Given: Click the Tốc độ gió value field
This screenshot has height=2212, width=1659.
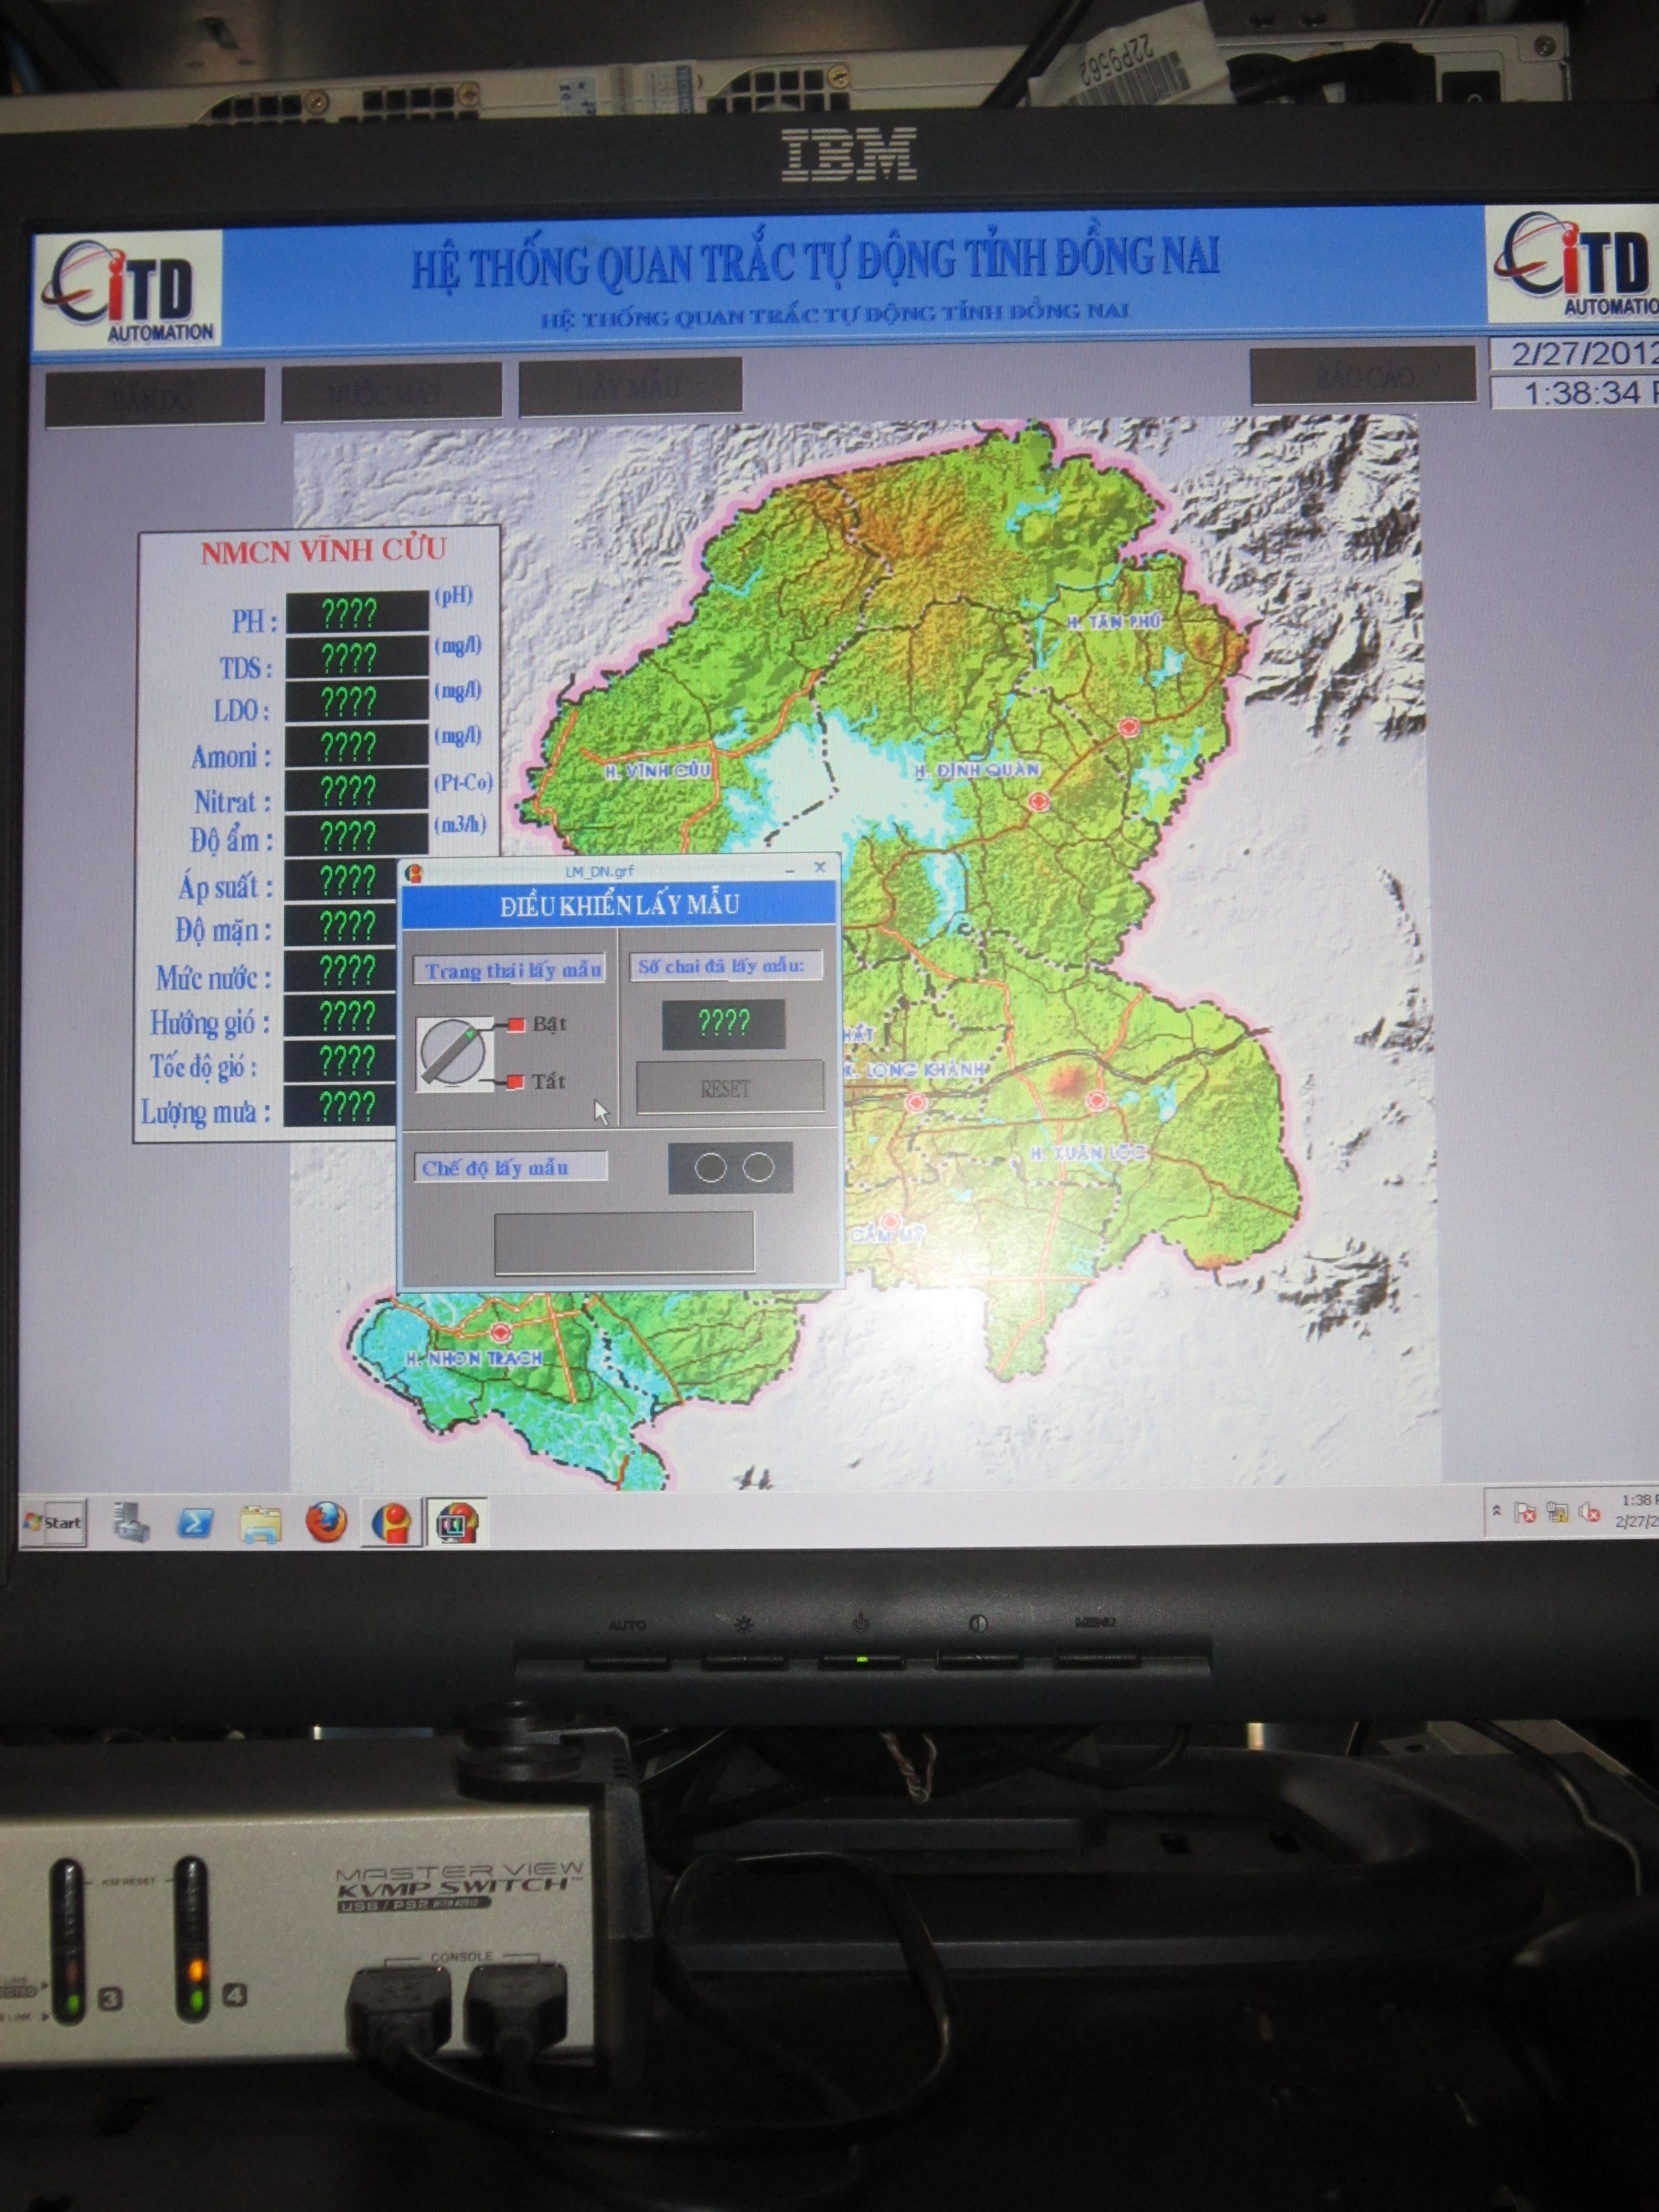Looking at the screenshot, I should pyautogui.click(x=342, y=1060).
